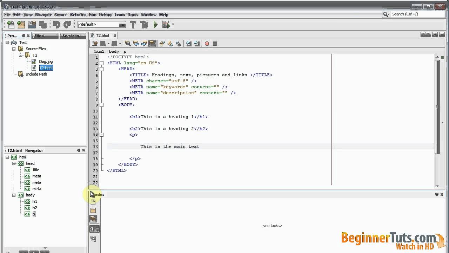
Task: Open the File menu
Action: [x=7, y=15]
